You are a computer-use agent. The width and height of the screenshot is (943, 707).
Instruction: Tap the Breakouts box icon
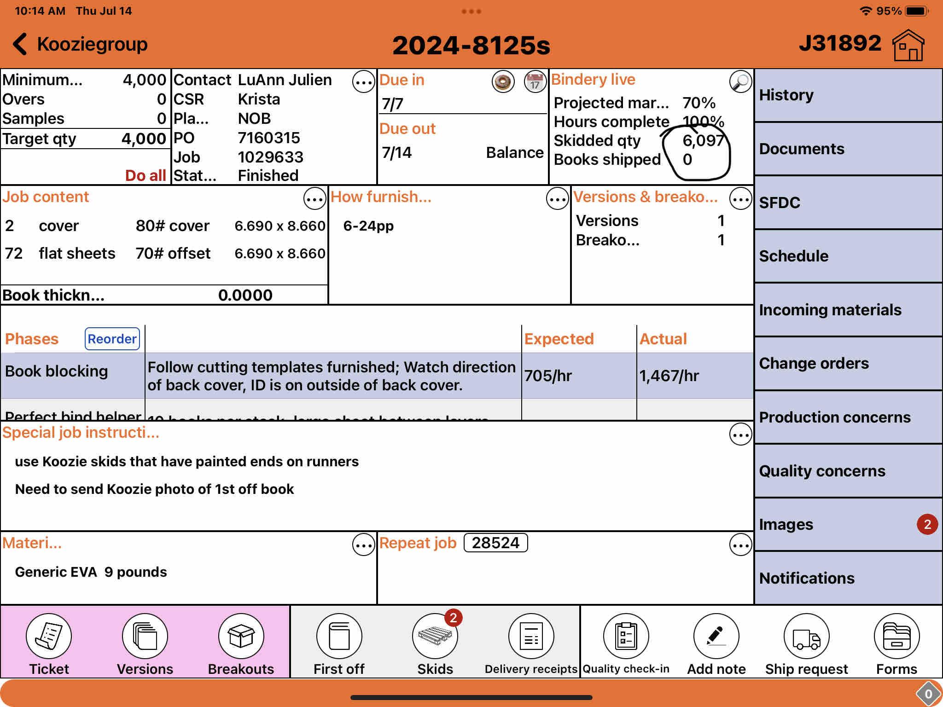[241, 636]
